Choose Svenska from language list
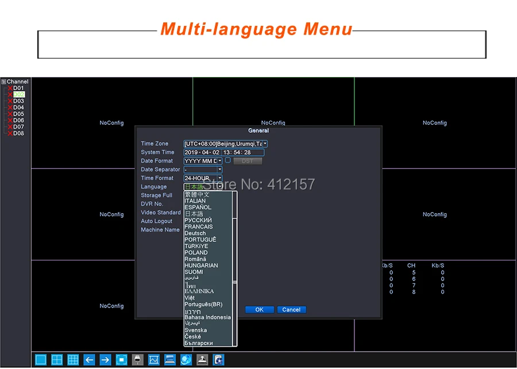The width and height of the screenshot is (517, 369). (196, 330)
